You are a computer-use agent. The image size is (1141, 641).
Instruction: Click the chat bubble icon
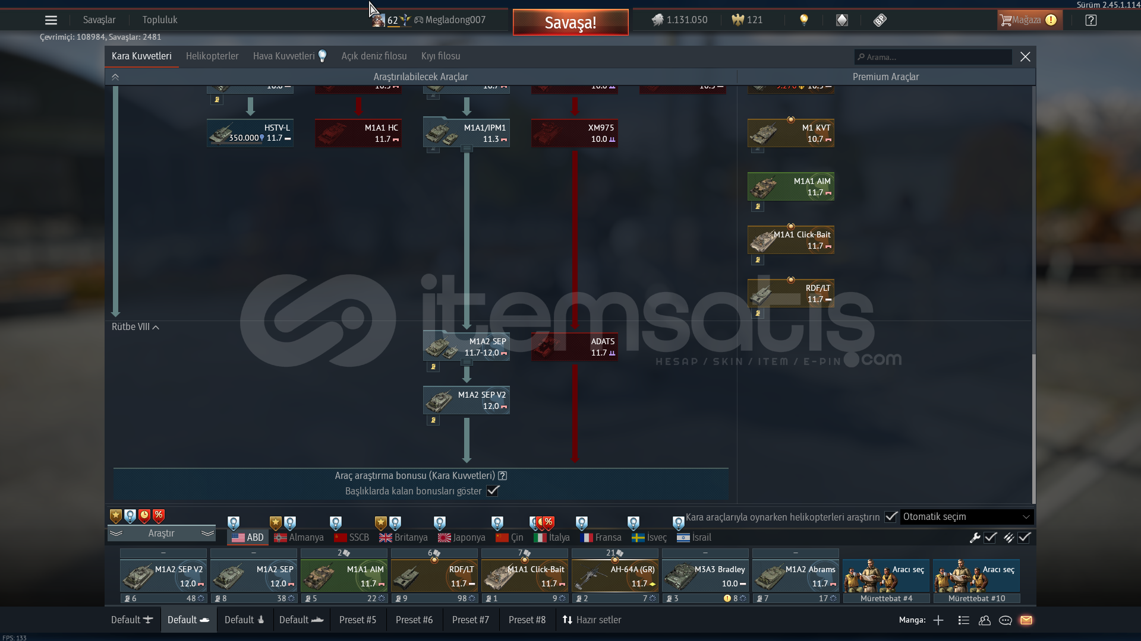tap(1006, 620)
